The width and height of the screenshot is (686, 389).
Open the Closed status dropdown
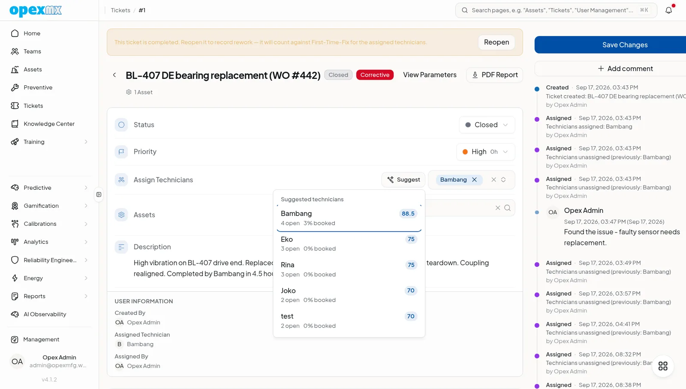point(487,125)
